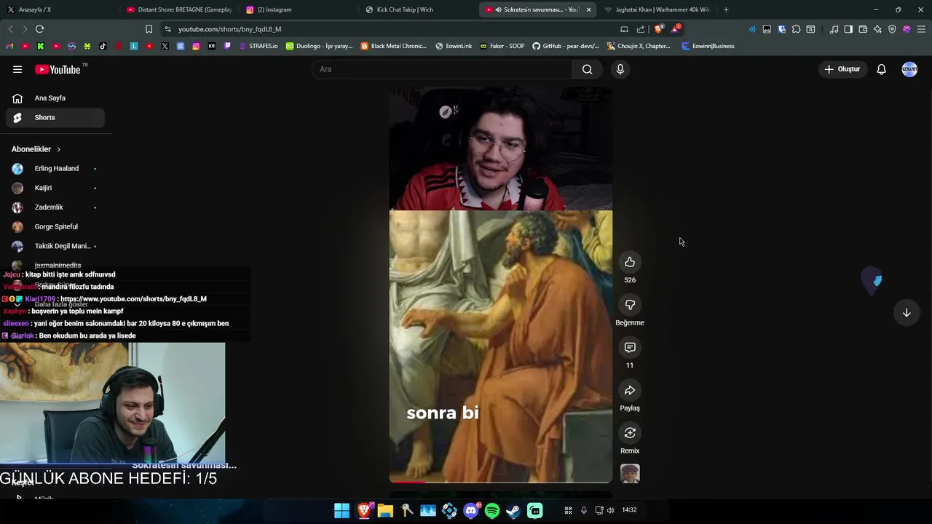Screen dimensions: 932x524
Task: Reload the page
Action: tap(39, 29)
